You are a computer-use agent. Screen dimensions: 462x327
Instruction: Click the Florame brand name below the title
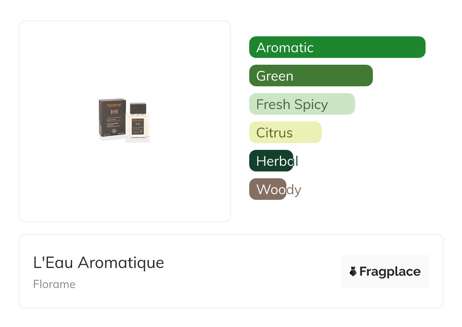pos(54,284)
